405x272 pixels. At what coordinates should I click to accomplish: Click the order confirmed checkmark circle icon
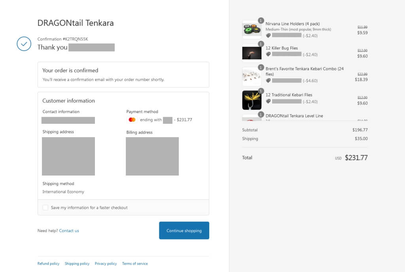click(24, 43)
